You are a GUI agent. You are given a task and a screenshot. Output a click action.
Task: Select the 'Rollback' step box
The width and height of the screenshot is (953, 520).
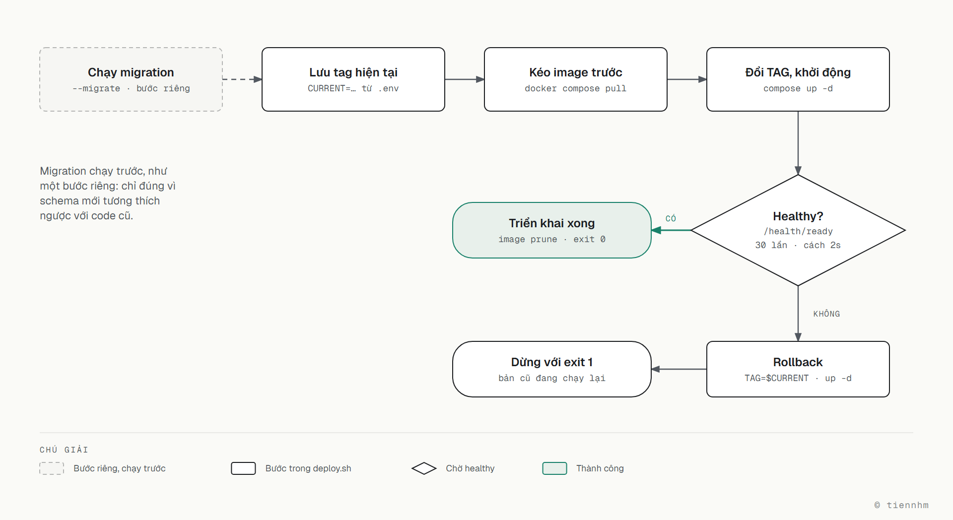(x=798, y=369)
